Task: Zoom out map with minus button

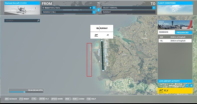Action: pos(187,86)
